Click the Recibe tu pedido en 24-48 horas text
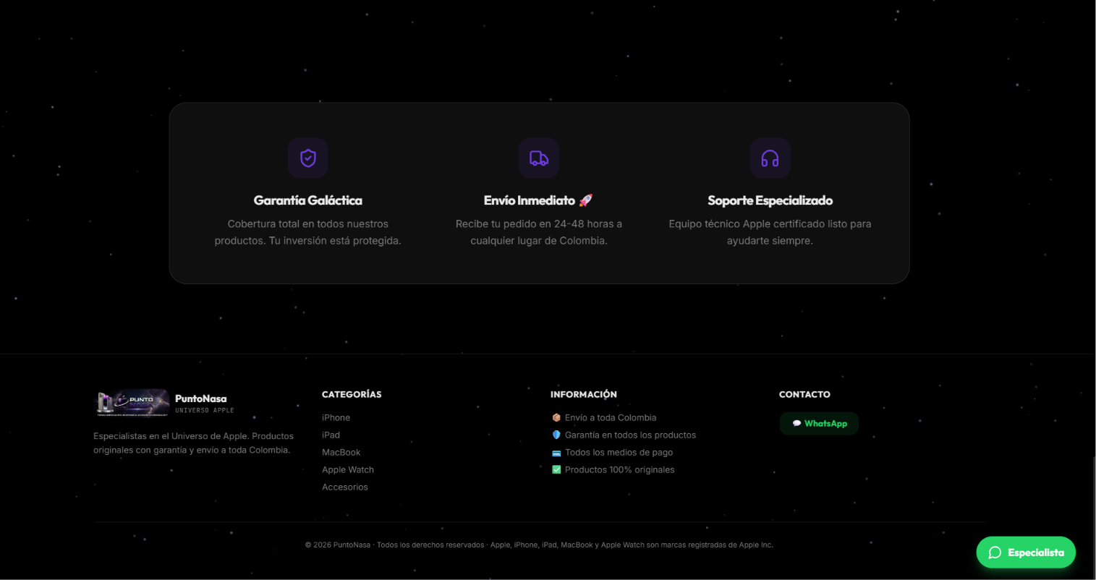 (x=538, y=232)
